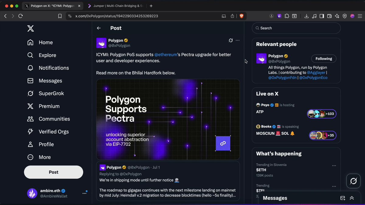Bookmark this page
This screenshot has height=205, width=365.
(60, 16)
